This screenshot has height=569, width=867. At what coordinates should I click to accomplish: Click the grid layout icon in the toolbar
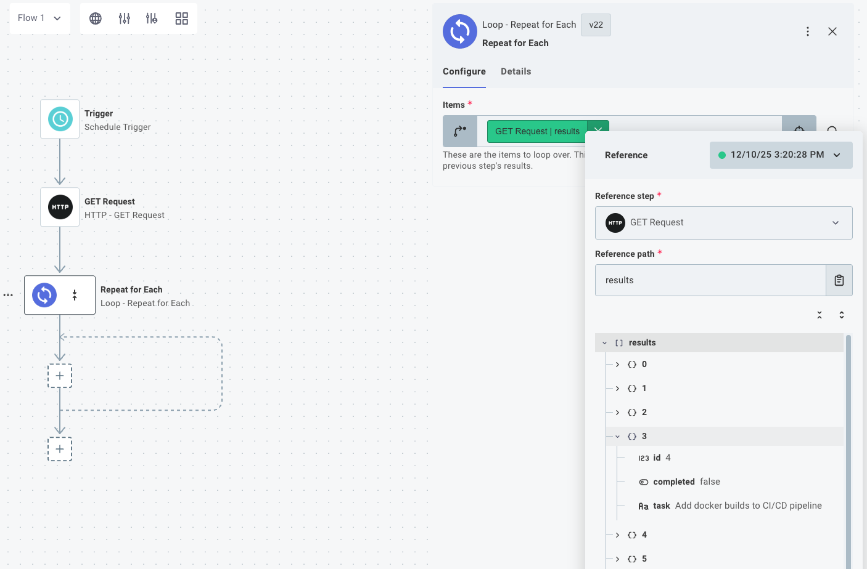(181, 18)
